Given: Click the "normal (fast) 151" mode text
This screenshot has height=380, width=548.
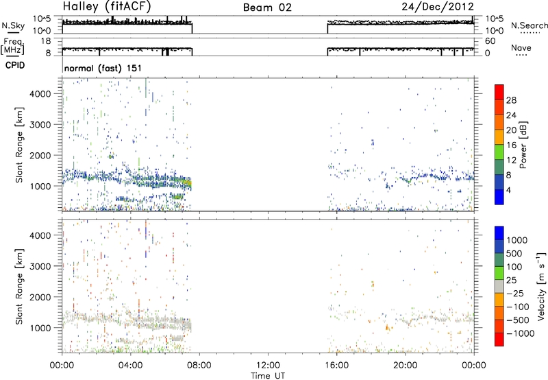Looking at the screenshot, I should click(103, 68).
